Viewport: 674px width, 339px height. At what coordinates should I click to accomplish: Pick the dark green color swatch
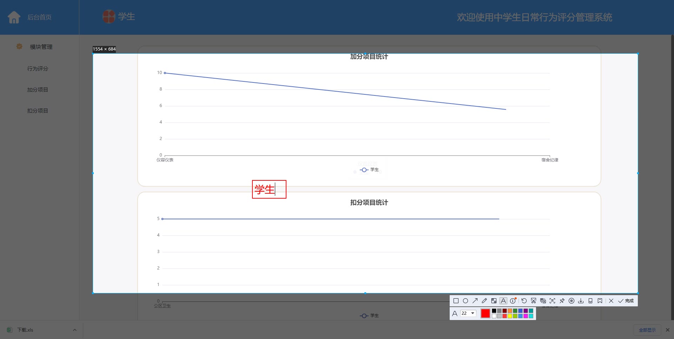[515, 311]
